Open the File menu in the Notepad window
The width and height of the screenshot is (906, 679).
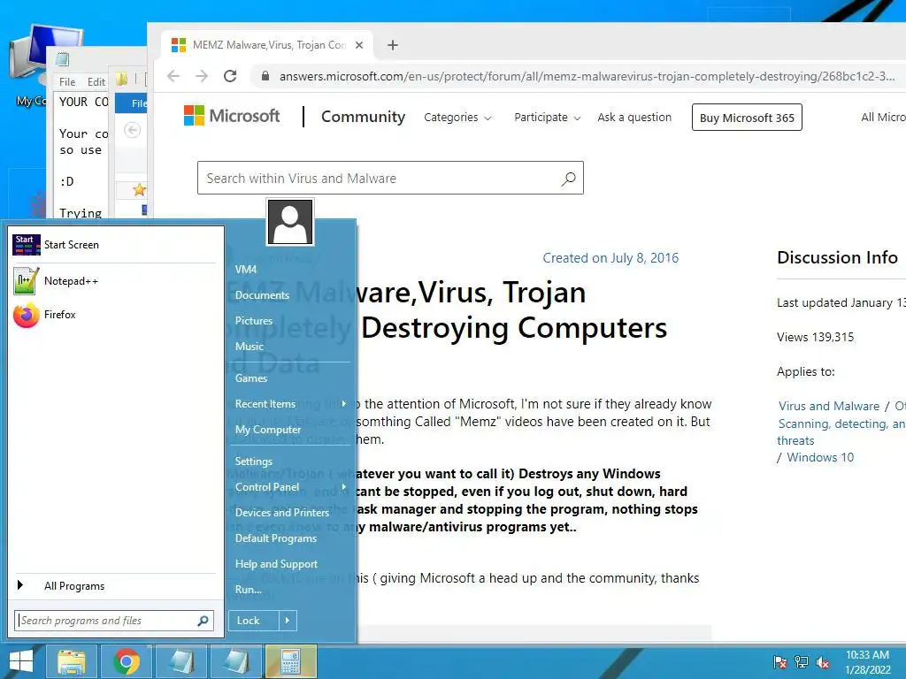67,82
